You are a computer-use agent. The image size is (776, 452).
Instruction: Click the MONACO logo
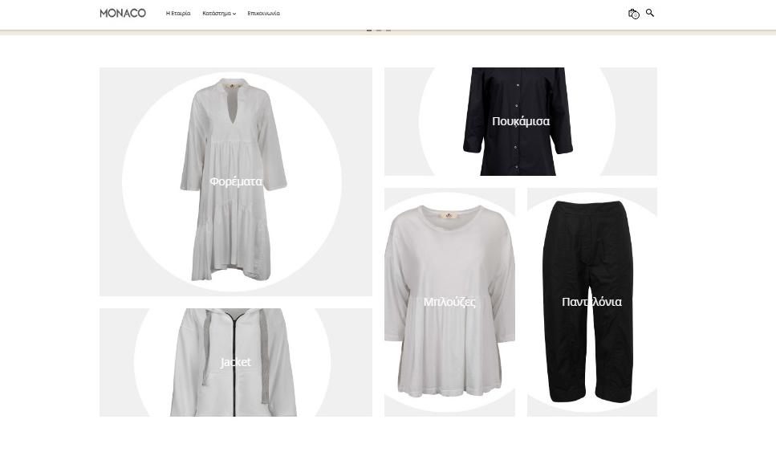coord(123,14)
